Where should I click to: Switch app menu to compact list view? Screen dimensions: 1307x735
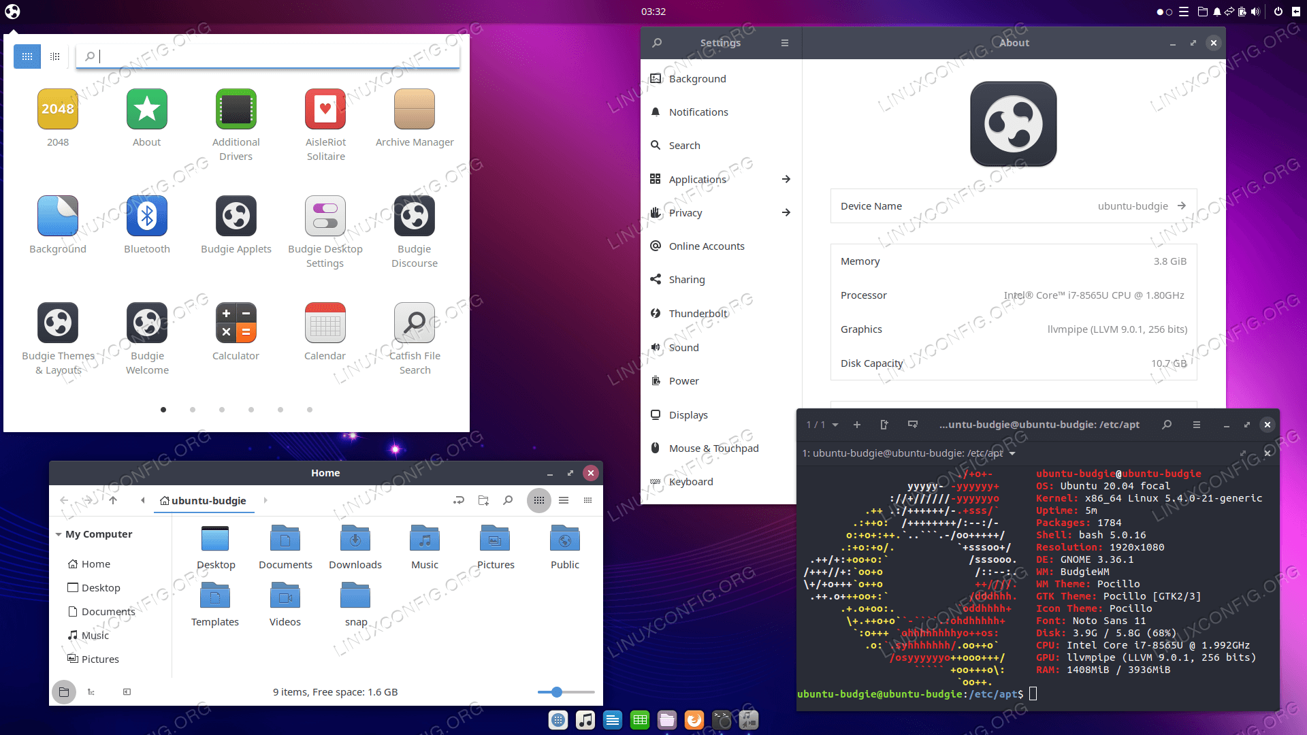coord(55,56)
